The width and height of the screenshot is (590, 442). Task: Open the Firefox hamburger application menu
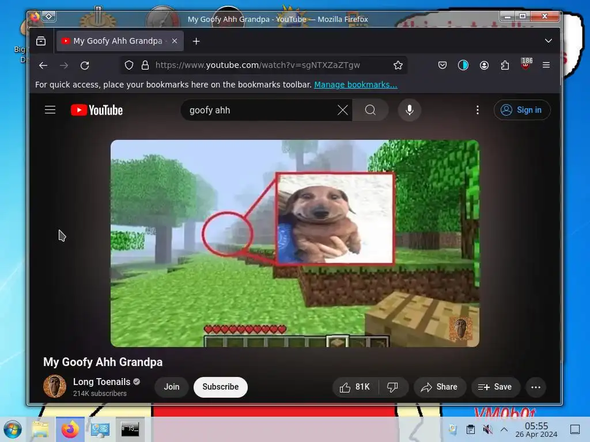tap(546, 65)
